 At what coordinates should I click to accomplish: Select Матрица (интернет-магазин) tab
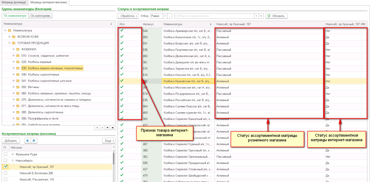point(48,2)
